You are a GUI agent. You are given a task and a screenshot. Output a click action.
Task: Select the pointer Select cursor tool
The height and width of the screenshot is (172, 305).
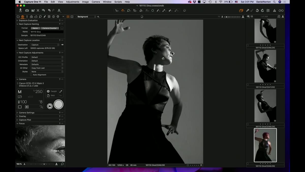pos(117,10)
